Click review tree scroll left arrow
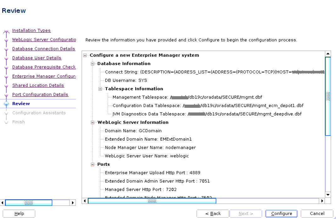 pos(85,201)
